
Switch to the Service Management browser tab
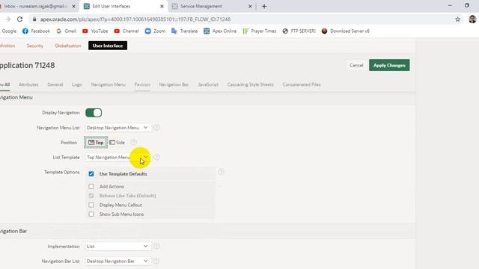tap(211, 6)
